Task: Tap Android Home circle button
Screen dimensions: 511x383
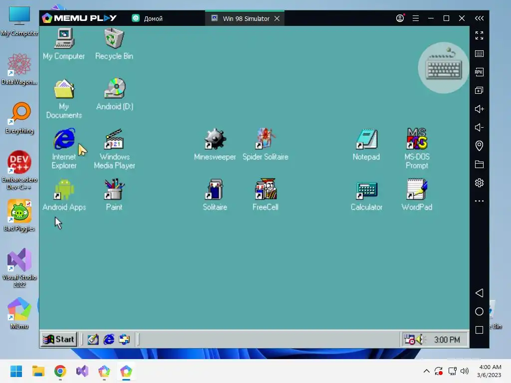Action: [x=479, y=311]
